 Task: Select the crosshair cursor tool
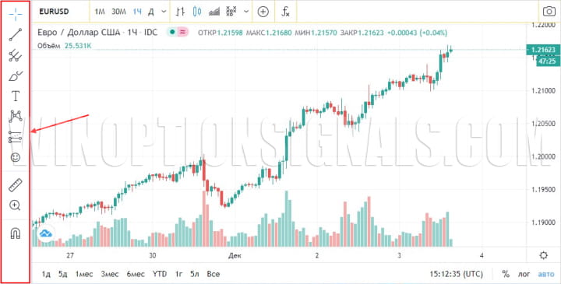16,13
